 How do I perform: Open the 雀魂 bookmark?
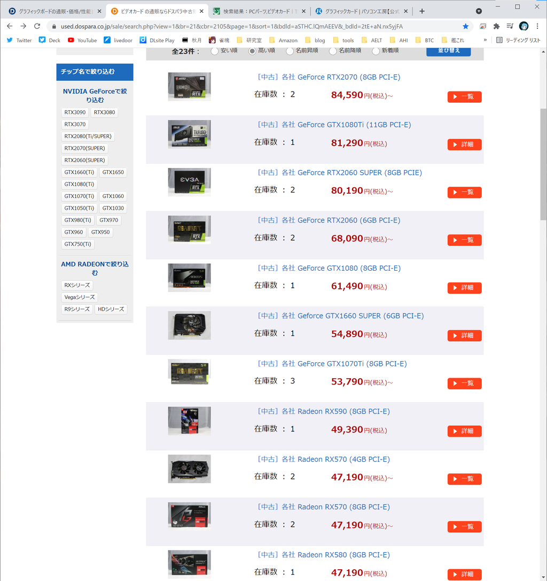pyautogui.click(x=219, y=40)
